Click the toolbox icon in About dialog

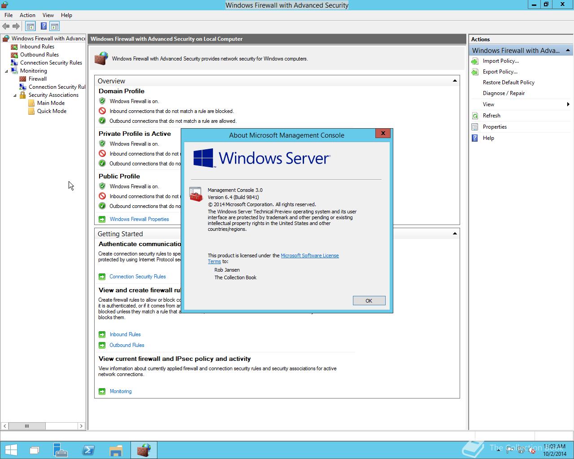coord(196,195)
